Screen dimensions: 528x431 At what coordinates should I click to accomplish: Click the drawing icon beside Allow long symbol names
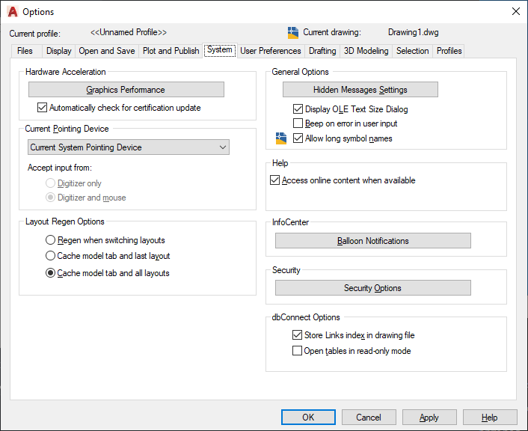[x=281, y=138]
